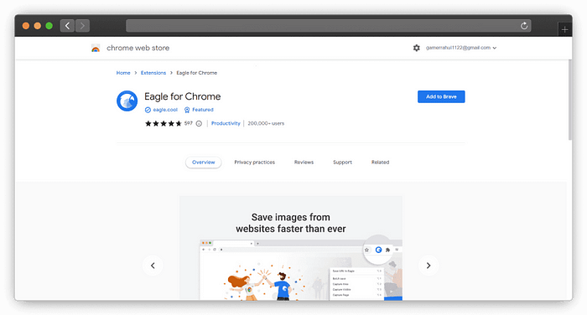Click the rating info circle icon

[199, 123]
